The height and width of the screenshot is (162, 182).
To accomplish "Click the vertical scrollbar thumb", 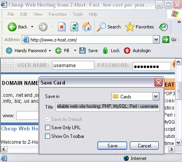I will [178, 91].
